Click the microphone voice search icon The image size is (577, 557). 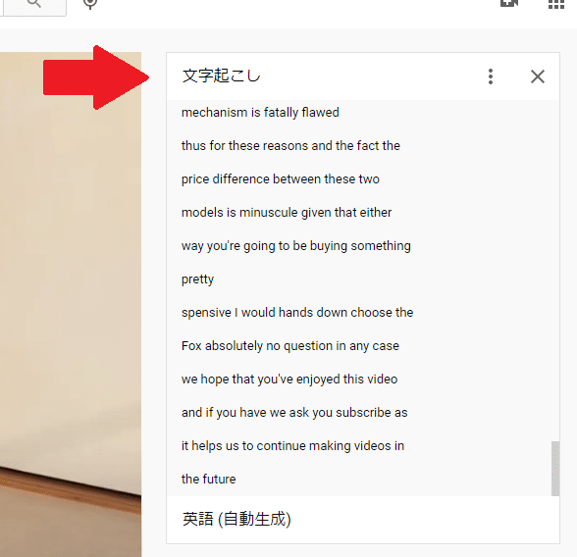(90, 3)
